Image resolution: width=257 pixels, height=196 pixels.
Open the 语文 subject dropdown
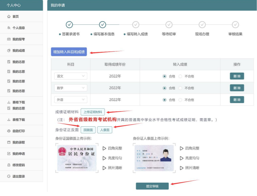point(70,76)
